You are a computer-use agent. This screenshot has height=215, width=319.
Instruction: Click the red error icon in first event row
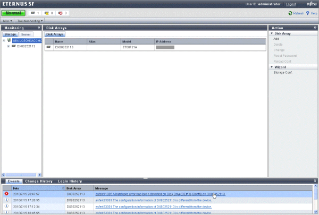tap(6, 194)
